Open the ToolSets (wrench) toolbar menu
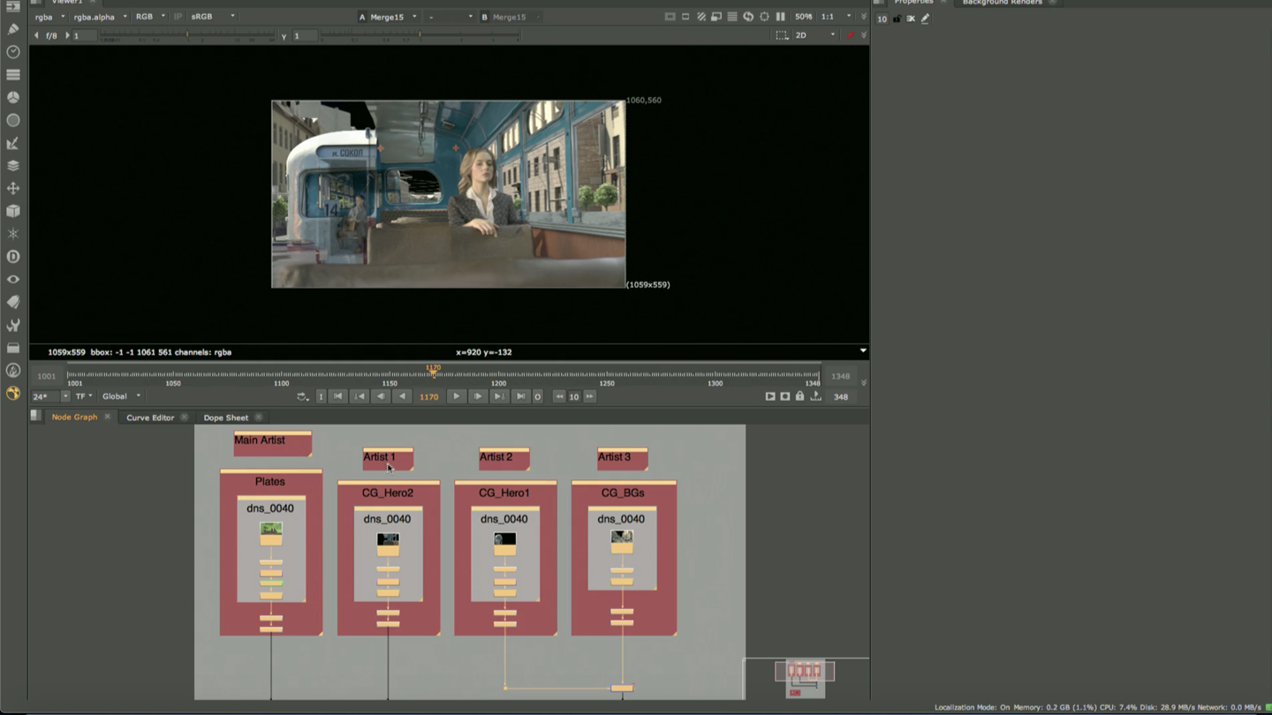Viewport: 1272px width, 715px height. tap(13, 325)
